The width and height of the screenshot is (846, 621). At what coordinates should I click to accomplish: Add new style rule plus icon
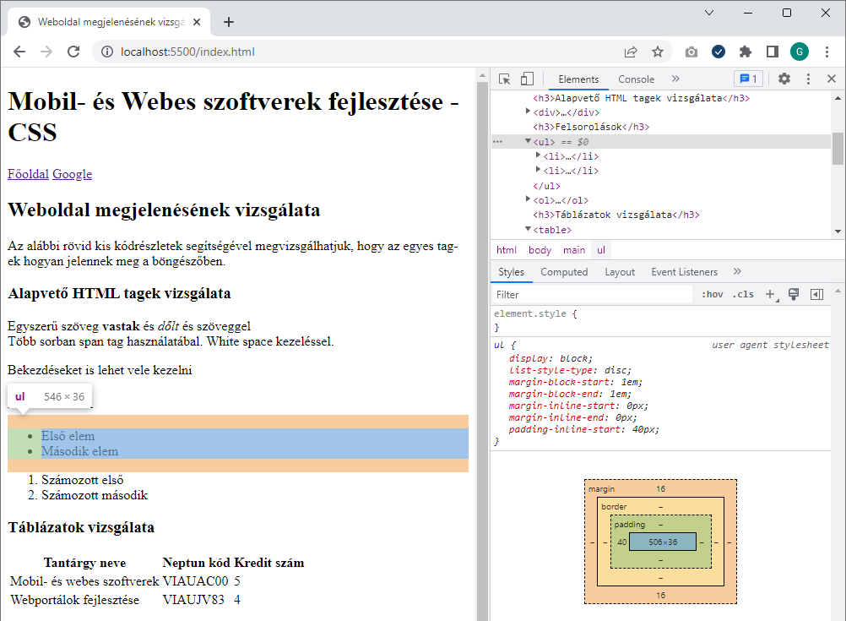point(771,294)
